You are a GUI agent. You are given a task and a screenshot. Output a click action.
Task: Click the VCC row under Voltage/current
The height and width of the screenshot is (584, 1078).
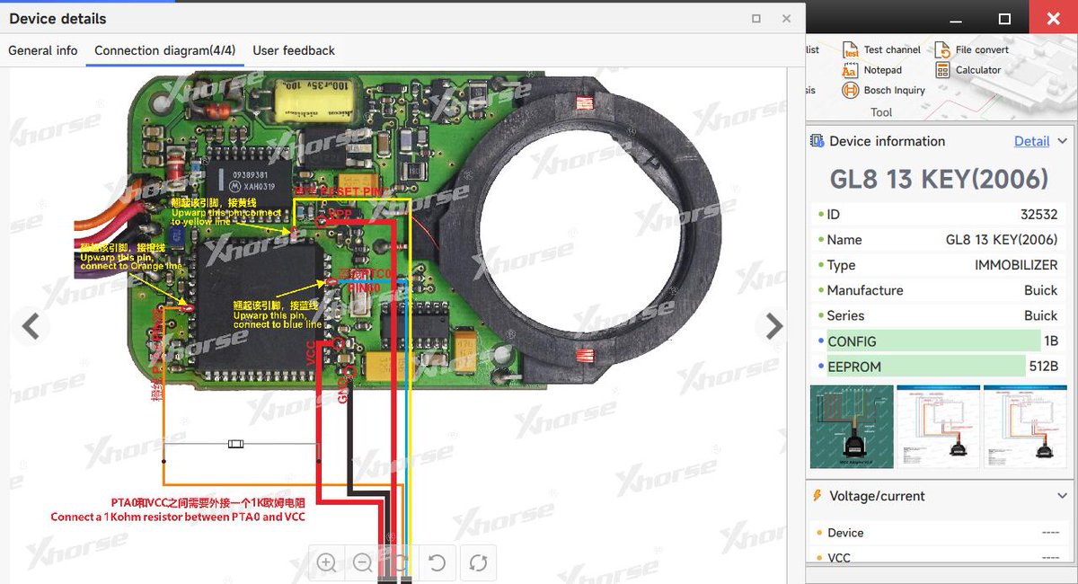click(x=939, y=558)
